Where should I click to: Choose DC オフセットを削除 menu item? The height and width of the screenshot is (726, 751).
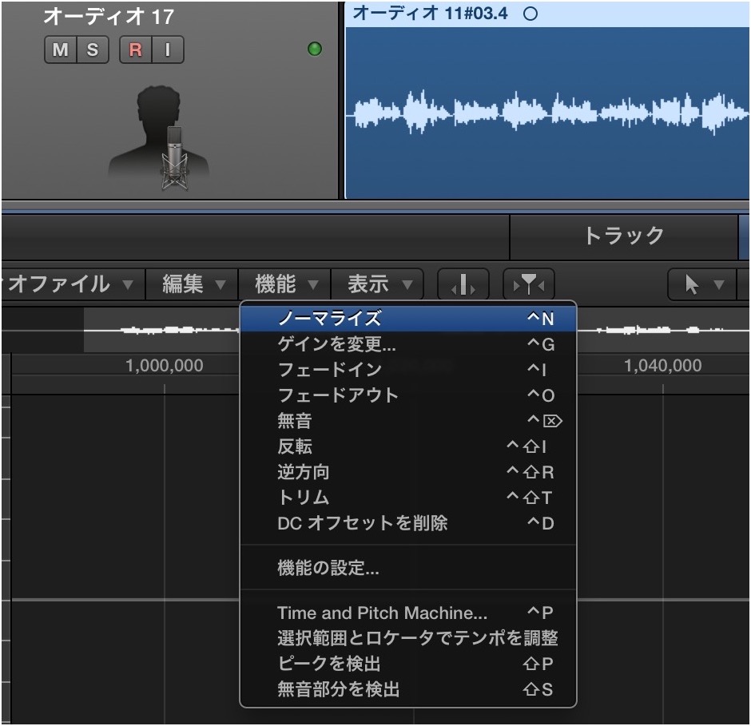408,523
